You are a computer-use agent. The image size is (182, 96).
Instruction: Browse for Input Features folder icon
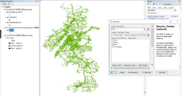[x=148, y=29]
